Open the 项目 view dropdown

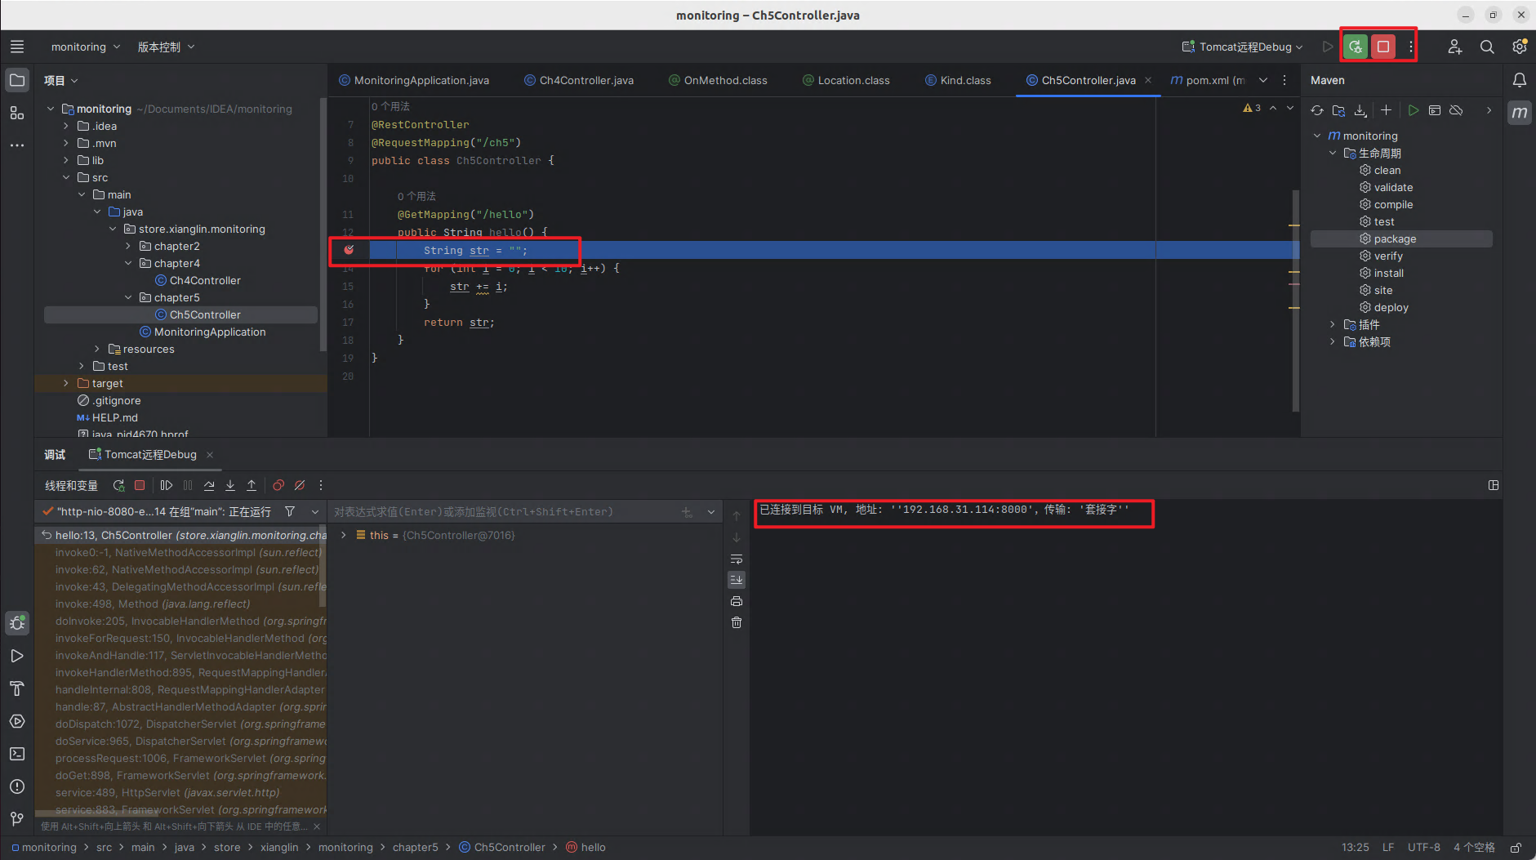[60, 80]
